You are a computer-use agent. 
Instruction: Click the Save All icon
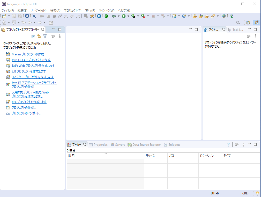20,16
